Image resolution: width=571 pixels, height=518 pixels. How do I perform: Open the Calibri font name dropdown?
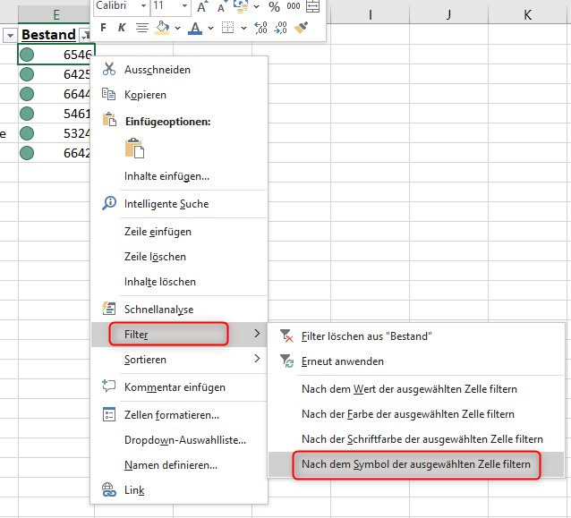[143, 6]
